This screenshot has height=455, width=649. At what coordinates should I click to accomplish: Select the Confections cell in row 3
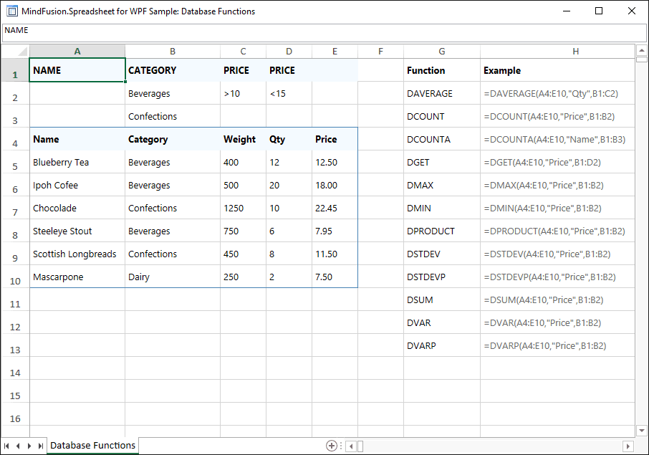173,116
